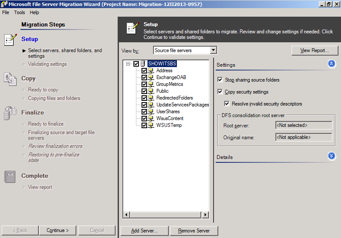Click the WsusContent shared folder icon
Image resolution: width=341 pixels, height=238 pixels.
[151, 118]
